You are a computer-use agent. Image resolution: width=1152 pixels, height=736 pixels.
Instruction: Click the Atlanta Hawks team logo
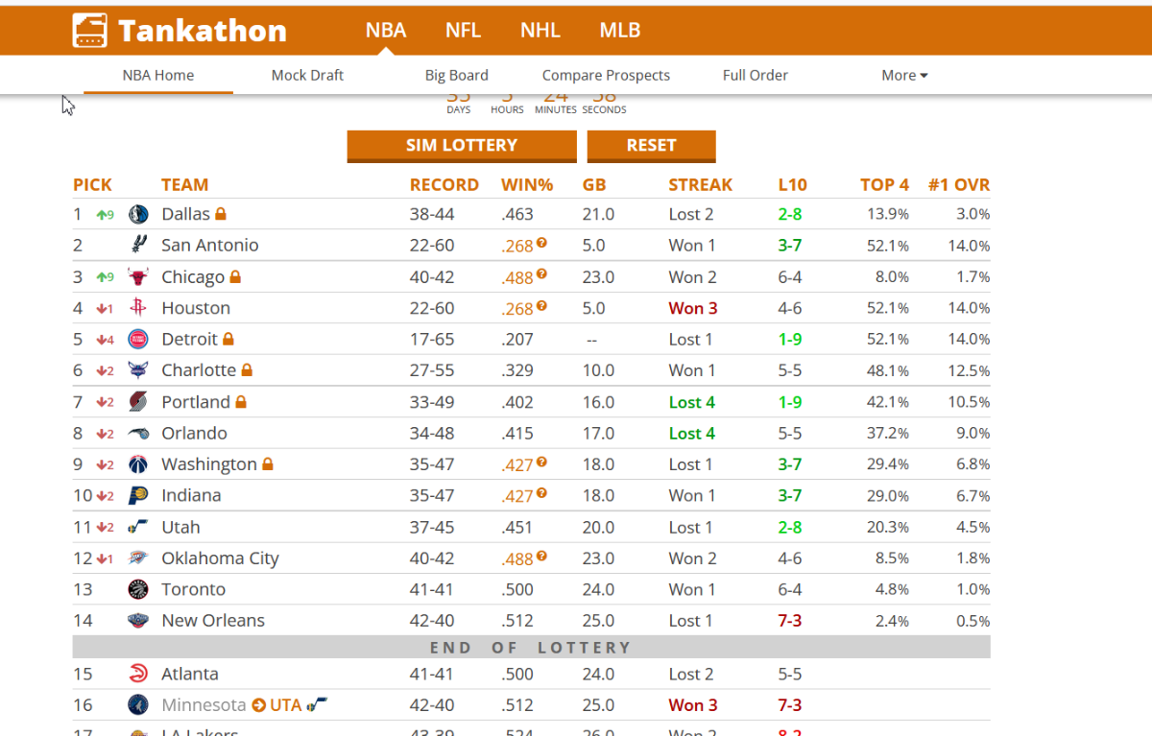(x=138, y=675)
